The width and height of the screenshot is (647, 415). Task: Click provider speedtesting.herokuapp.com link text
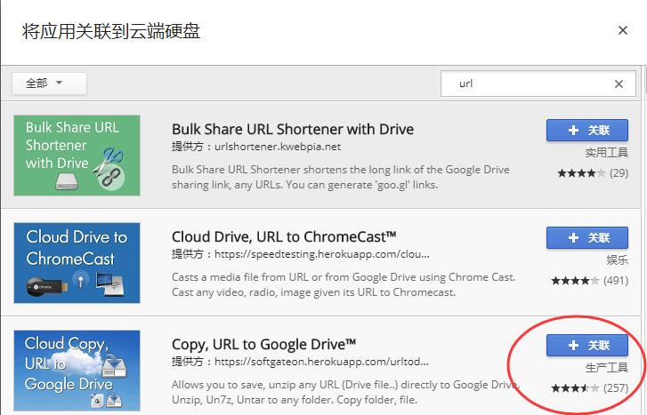[322, 254]
